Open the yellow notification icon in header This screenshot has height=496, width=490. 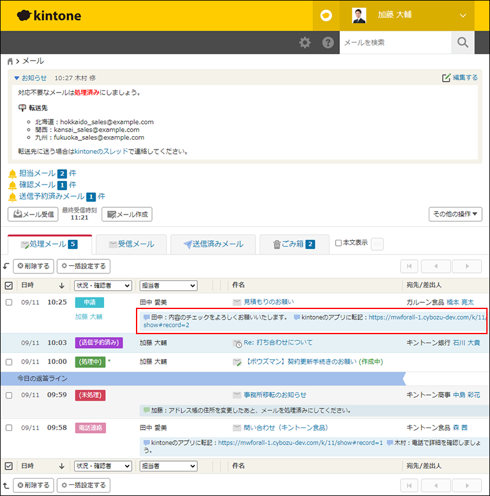[x=326, y=16]
